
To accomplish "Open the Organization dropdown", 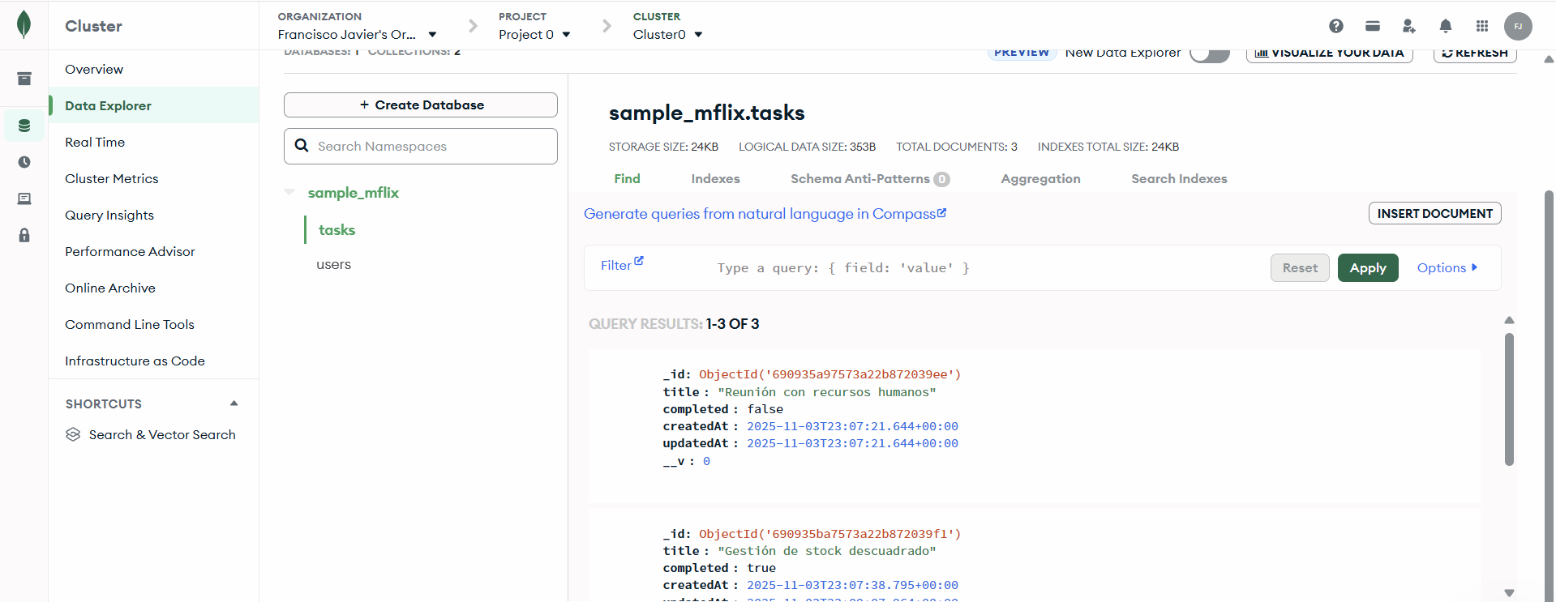I will (x=358, y=34).
